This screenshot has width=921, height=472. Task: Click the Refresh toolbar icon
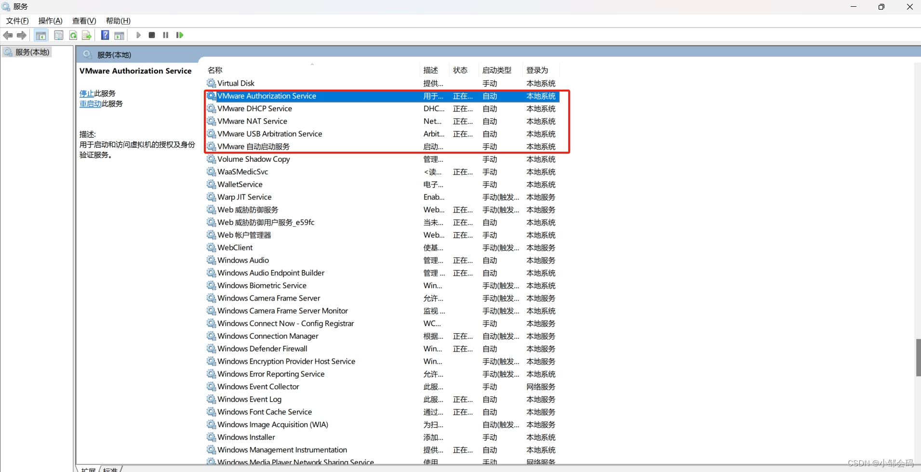pos(73,35)
